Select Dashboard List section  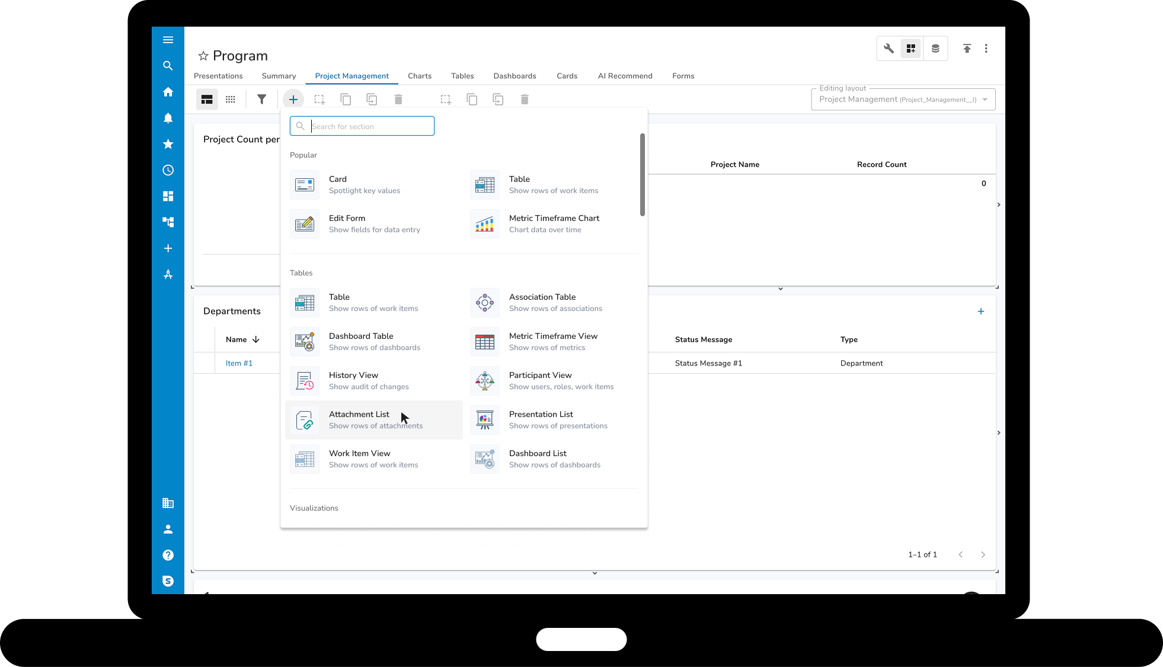[554, 459]
